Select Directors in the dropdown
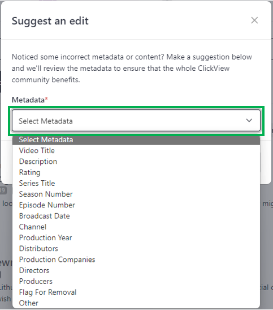 136,270
